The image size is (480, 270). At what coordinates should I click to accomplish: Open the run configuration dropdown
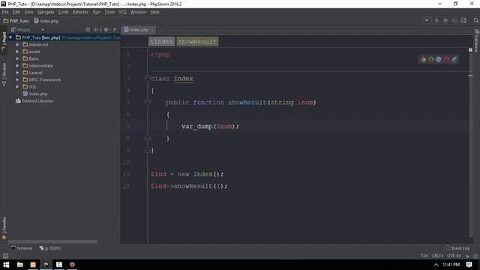coord(427,20)
